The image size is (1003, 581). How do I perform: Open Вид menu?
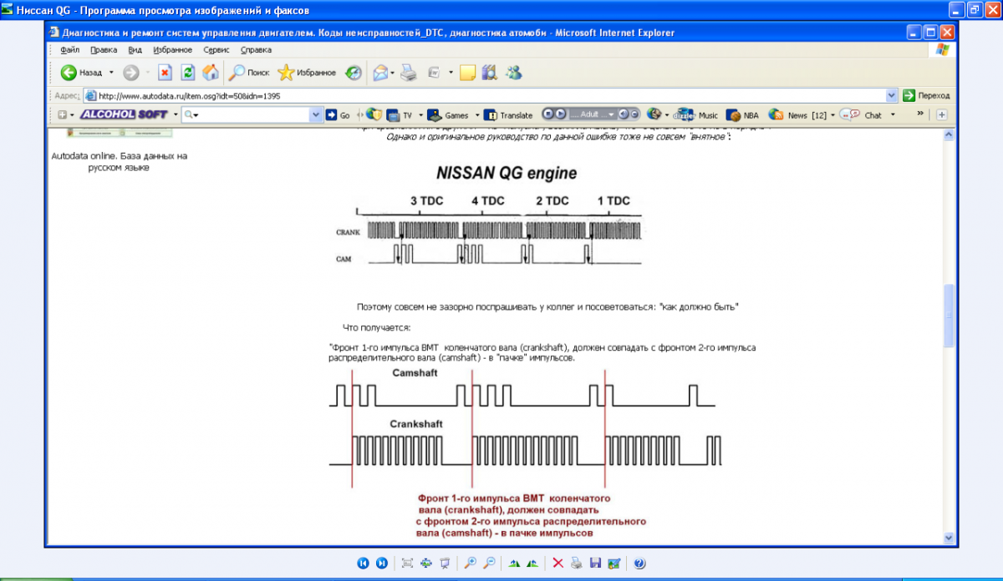pos(135,50)
